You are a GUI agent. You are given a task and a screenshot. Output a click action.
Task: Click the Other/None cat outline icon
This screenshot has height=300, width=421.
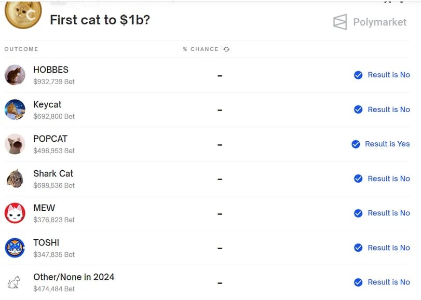pos(14,282)
